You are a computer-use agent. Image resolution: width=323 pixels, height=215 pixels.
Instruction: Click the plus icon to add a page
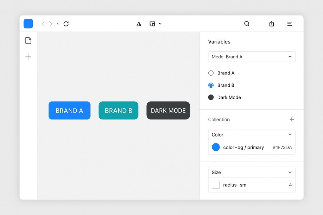pyautogui.click(x=28, y=57)
